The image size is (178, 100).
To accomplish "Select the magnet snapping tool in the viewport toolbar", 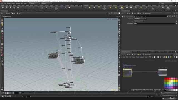I will coord(2,55).
